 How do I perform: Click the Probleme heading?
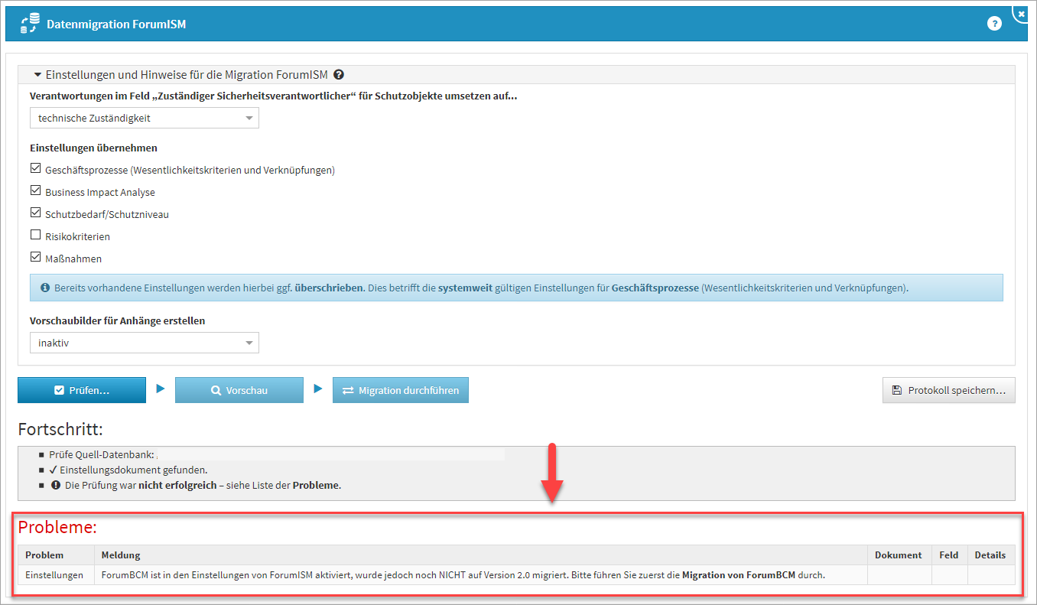57,527
